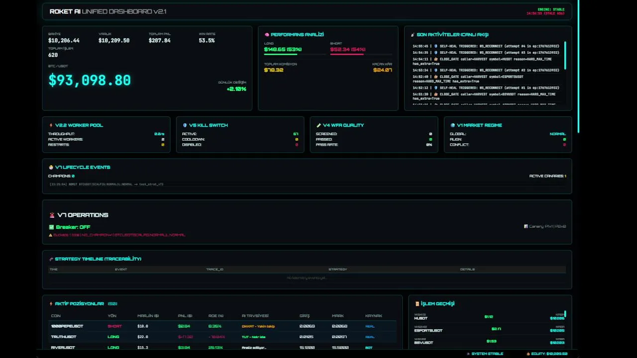Click the icon beside SYSTEM STABLE status
This screenshot has width=637, height=358.
pyautogui.click(x=468, y=354)
